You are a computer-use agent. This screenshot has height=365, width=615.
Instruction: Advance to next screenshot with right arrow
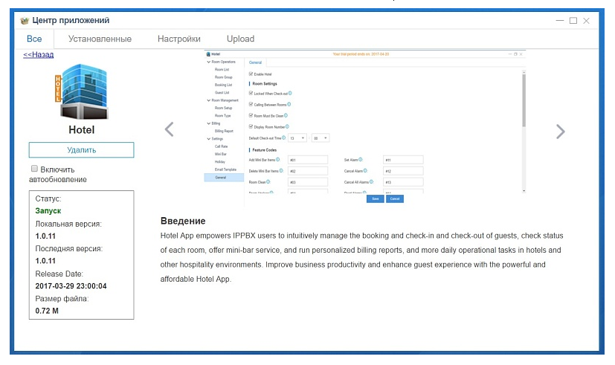pyautogui.click(x=560, y=132)
